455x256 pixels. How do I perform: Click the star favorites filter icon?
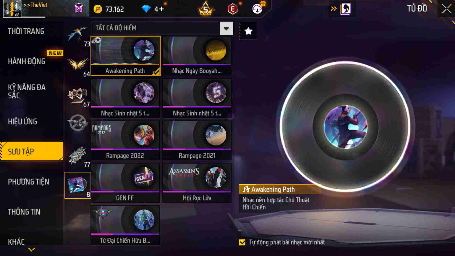point(248,31)
